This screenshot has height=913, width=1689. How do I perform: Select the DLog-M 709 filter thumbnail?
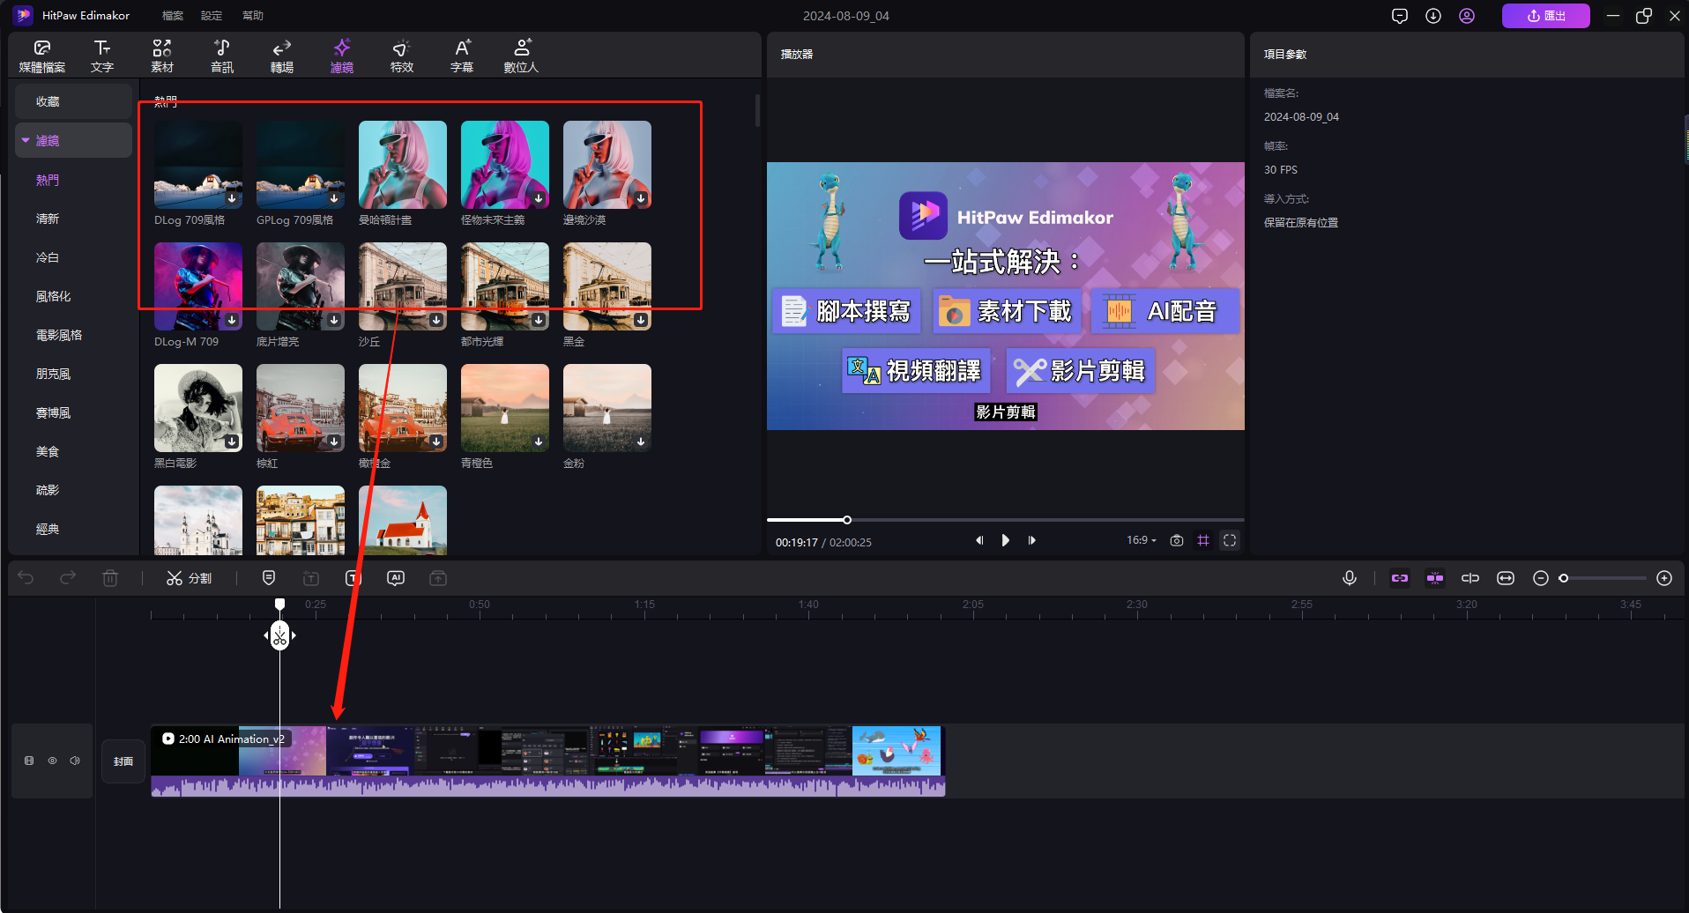click(x=198, y=286)
